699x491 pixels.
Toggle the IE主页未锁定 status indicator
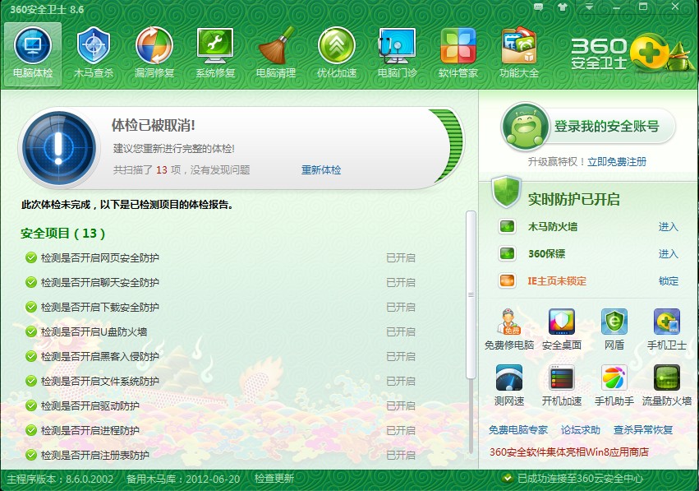[x=507, y=281]
